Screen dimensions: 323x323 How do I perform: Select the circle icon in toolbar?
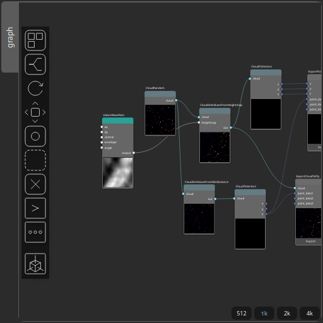tap(35, 136)
